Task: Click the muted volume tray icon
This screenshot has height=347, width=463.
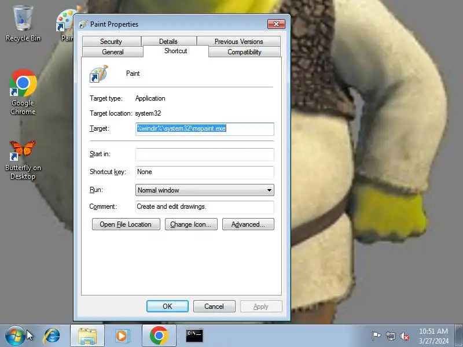Action: (x=405, y=336)
